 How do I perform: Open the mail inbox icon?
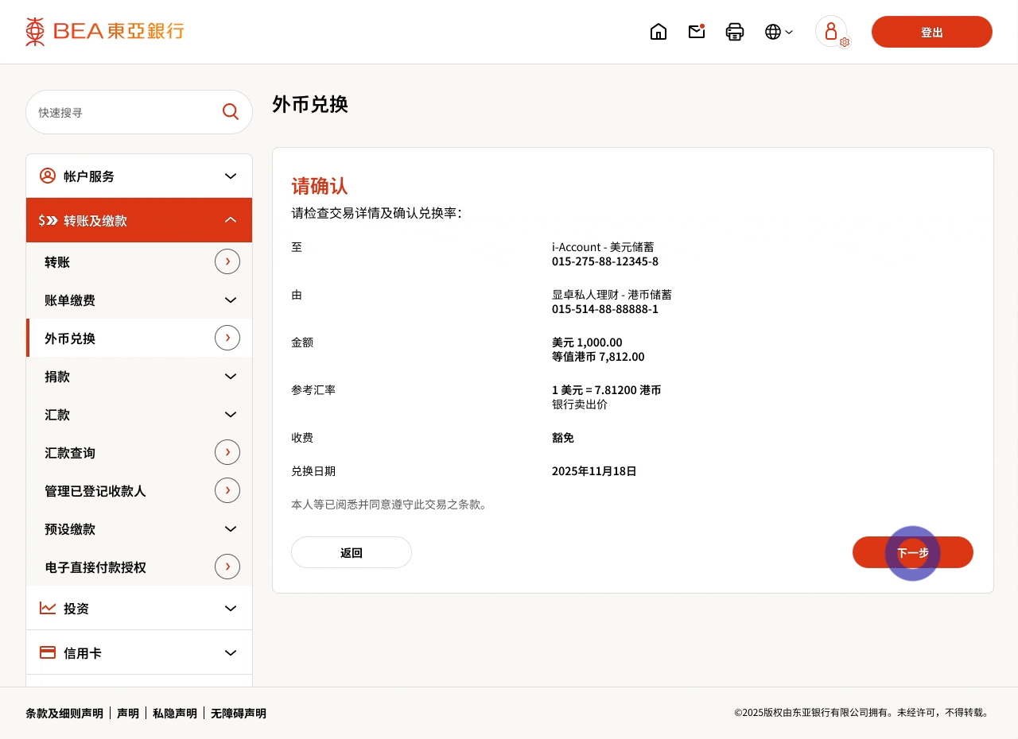pyautogui.click(x=697, y=32)
